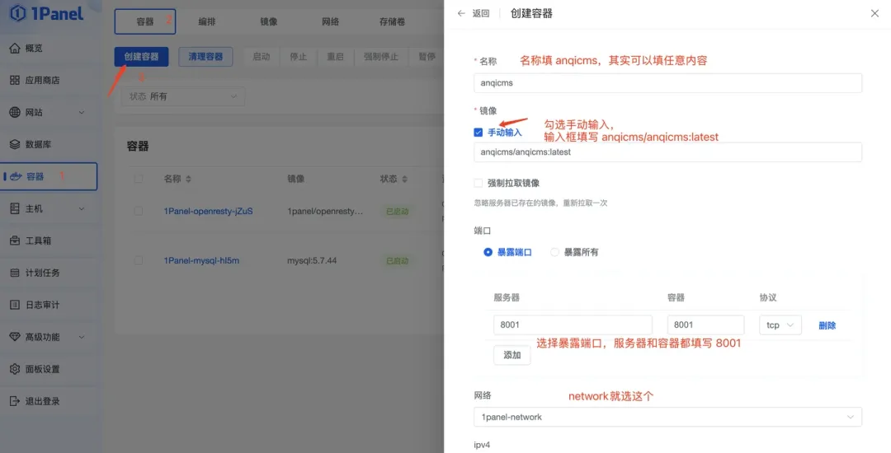Viewport: 891px width, 453px height.
Task: Click the diamond icon beside 高级功能
Action: (x=15, y=337)
